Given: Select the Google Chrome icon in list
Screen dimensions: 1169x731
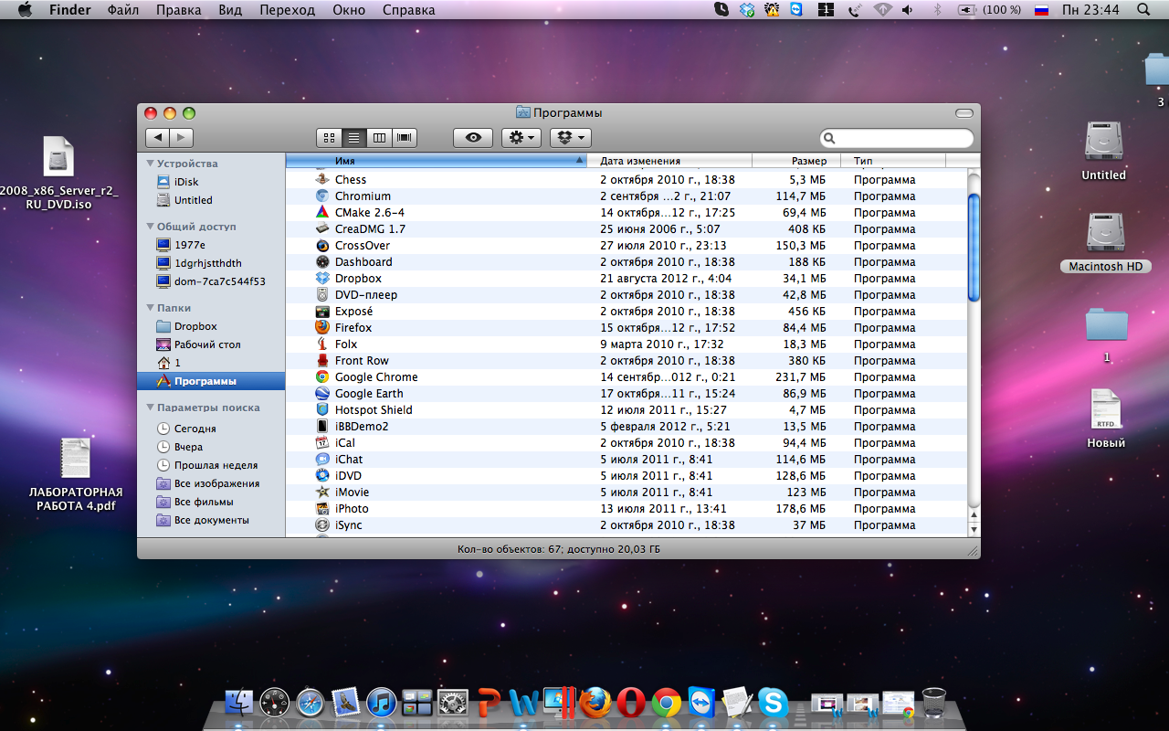Looking at the screenshot, I should 322,377.
